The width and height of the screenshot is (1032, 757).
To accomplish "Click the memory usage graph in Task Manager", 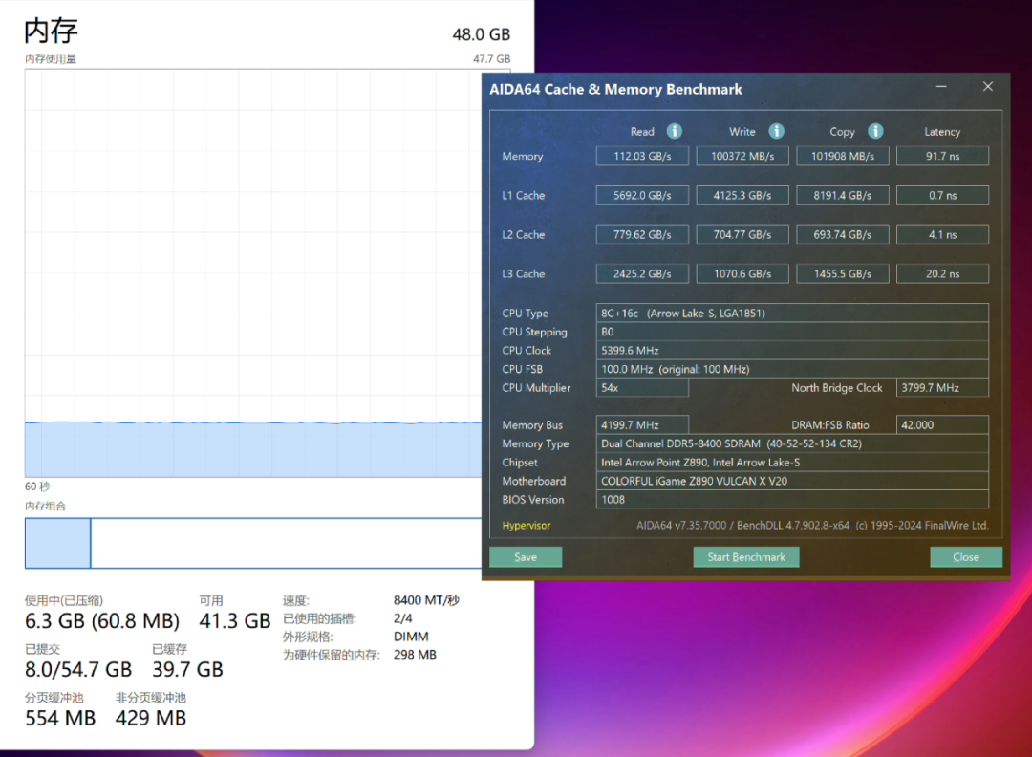I will coord(253,273).
